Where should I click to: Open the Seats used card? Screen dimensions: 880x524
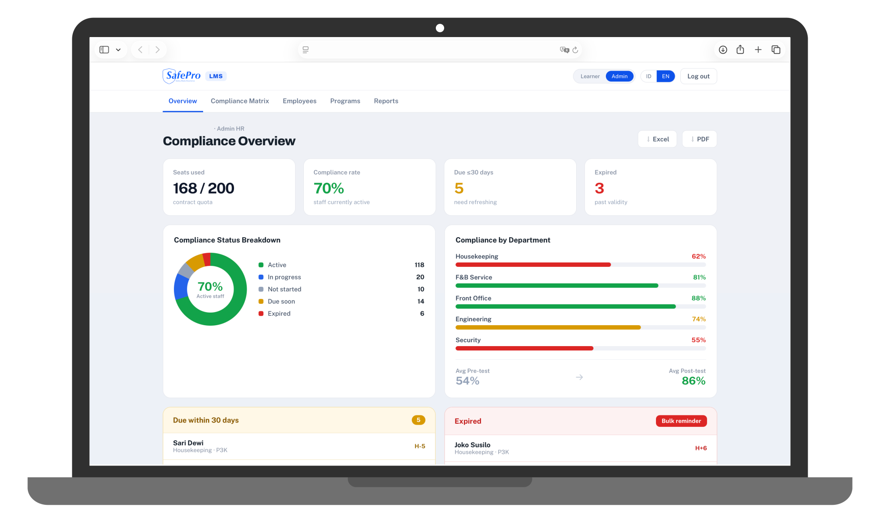click(229, 187)
